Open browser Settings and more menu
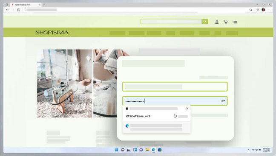 [269, 10]
